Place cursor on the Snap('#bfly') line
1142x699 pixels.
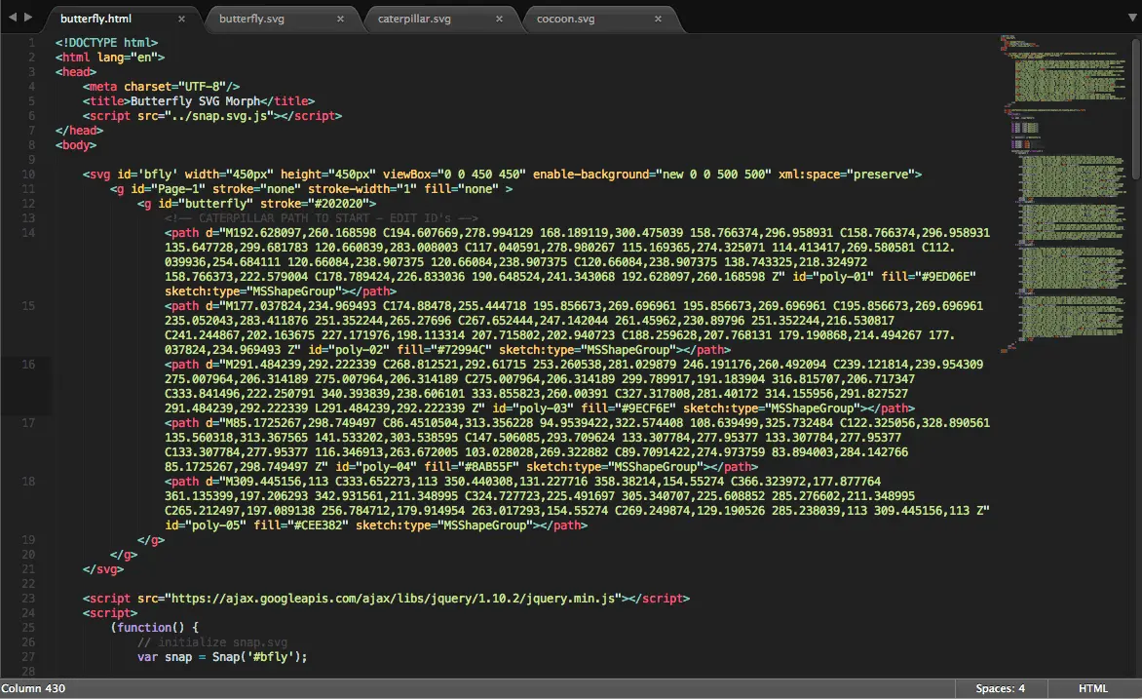pyautogui.click(x=222, y=657)
